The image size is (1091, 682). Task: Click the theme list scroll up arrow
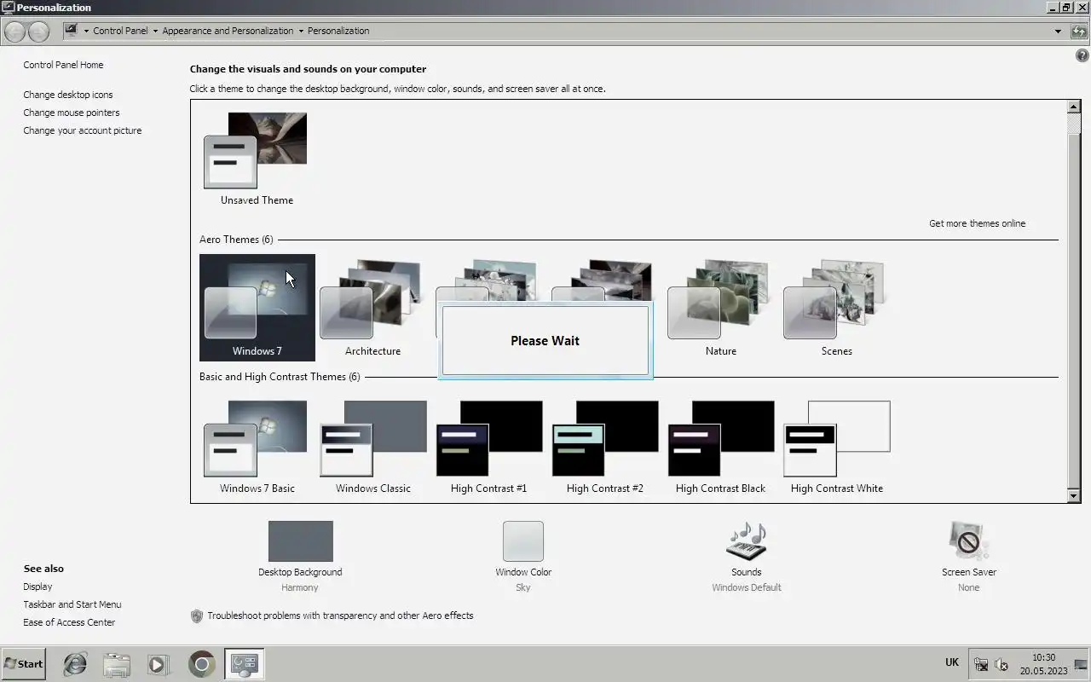pos(1074,107)
